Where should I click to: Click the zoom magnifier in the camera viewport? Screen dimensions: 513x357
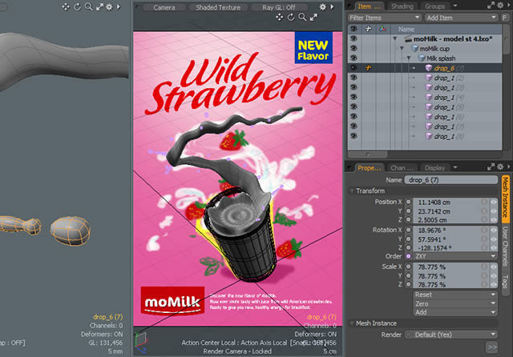coord(302,18)
